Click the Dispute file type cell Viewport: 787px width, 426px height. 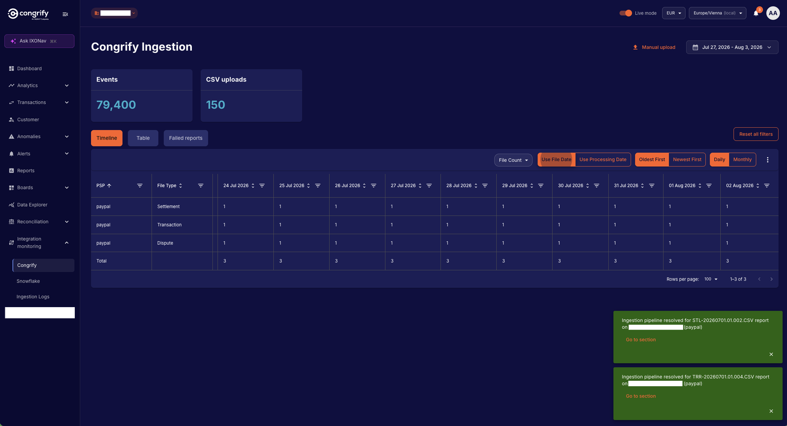tap(182, 243)
